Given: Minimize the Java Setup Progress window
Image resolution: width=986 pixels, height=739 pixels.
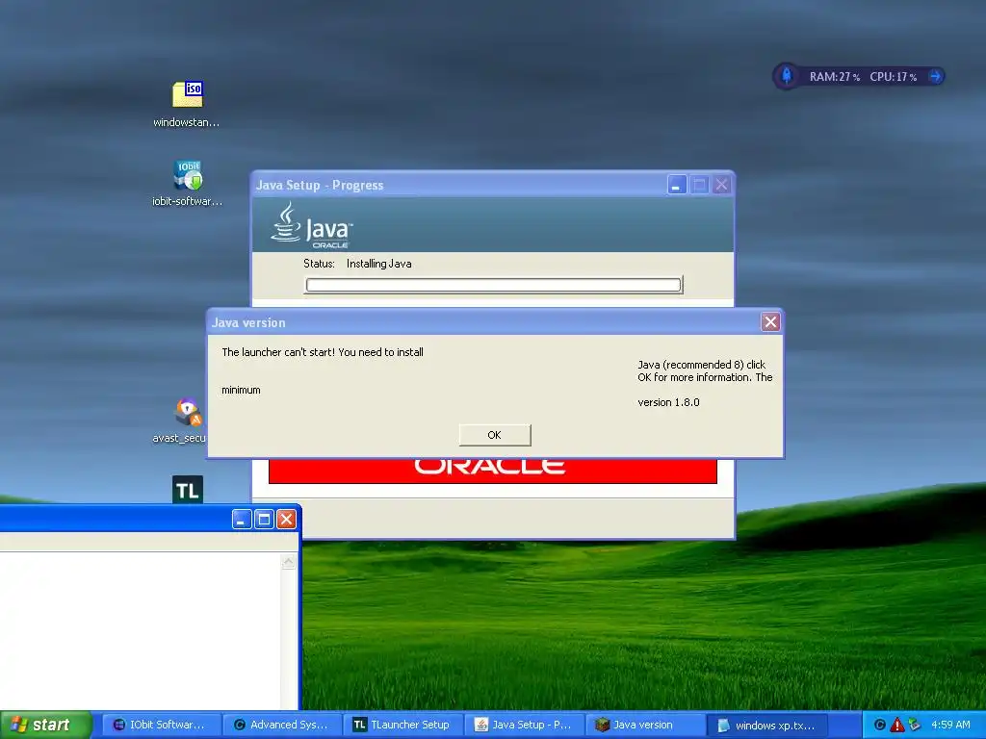Looking at the screenshot, I should (677, 185).
